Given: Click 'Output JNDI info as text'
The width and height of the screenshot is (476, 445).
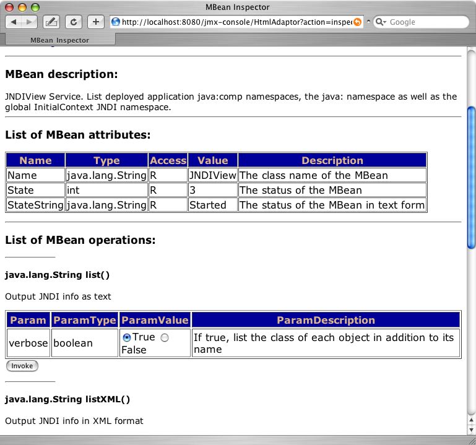Looking at the screenshot, I should click(x=58, y=296).
